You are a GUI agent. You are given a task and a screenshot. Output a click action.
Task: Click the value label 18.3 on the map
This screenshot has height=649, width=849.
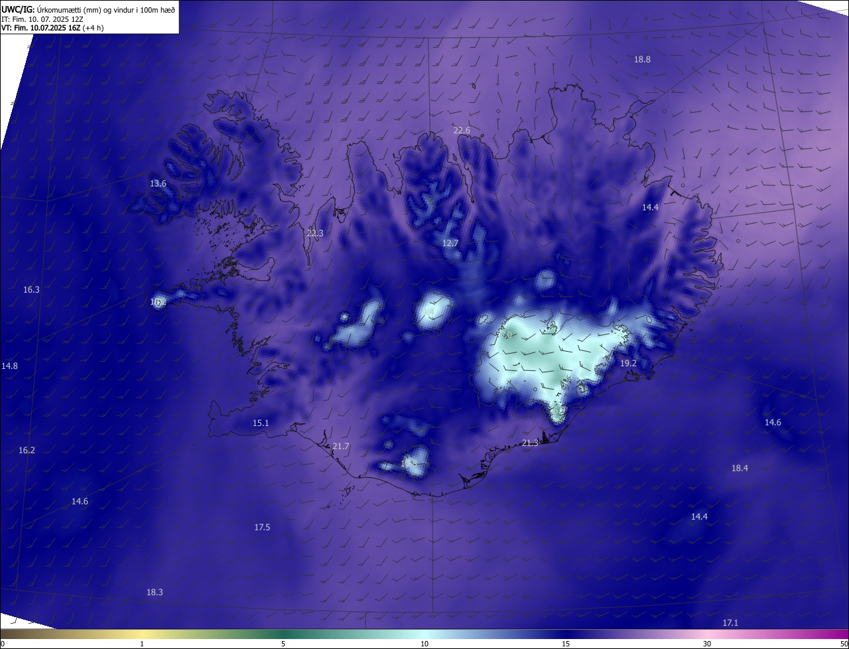click(155, 592)
